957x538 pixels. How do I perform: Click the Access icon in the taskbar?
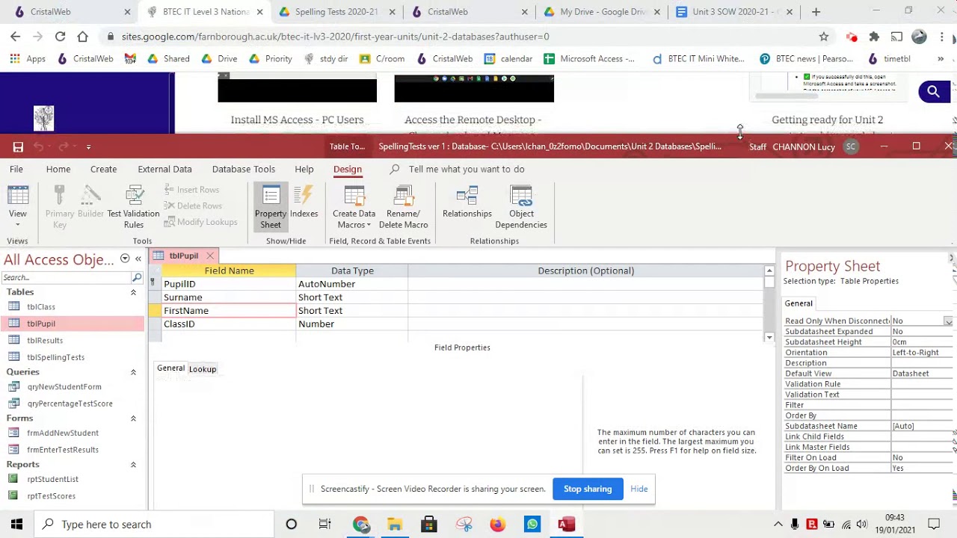pos(567,525)
